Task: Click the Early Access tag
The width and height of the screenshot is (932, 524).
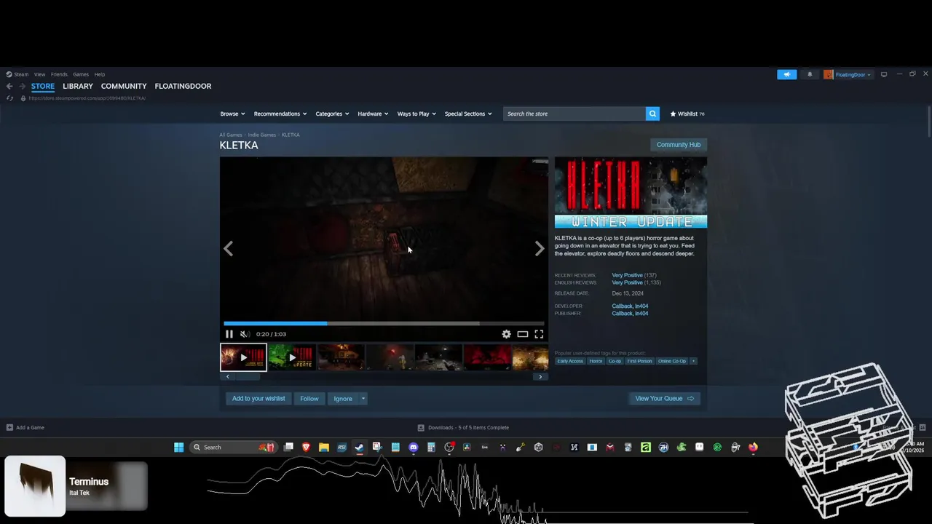Action: pyautogui.click(x=570, y=361)
